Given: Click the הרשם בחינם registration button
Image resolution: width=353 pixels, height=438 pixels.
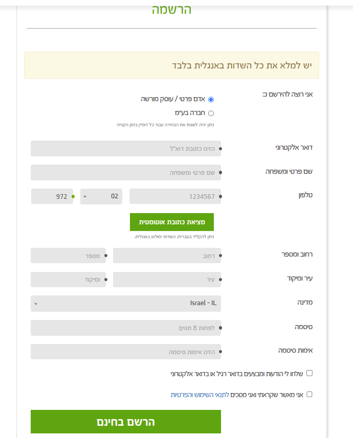Looking at the screenshot, I should coord(126,422).
